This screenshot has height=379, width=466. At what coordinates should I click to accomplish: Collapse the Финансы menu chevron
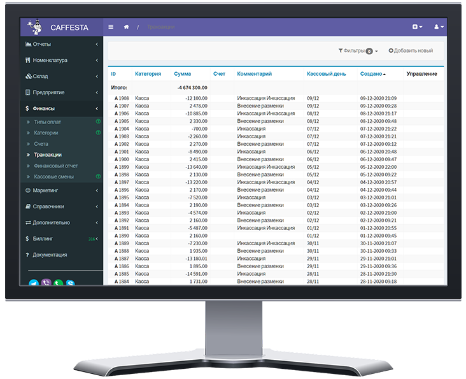tap(97, 108)
